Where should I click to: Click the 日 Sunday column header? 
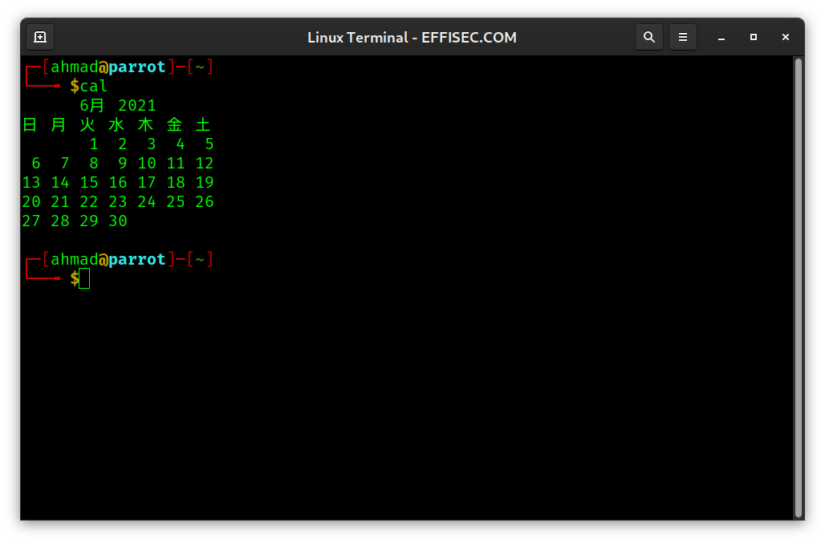tap(29, 124)
